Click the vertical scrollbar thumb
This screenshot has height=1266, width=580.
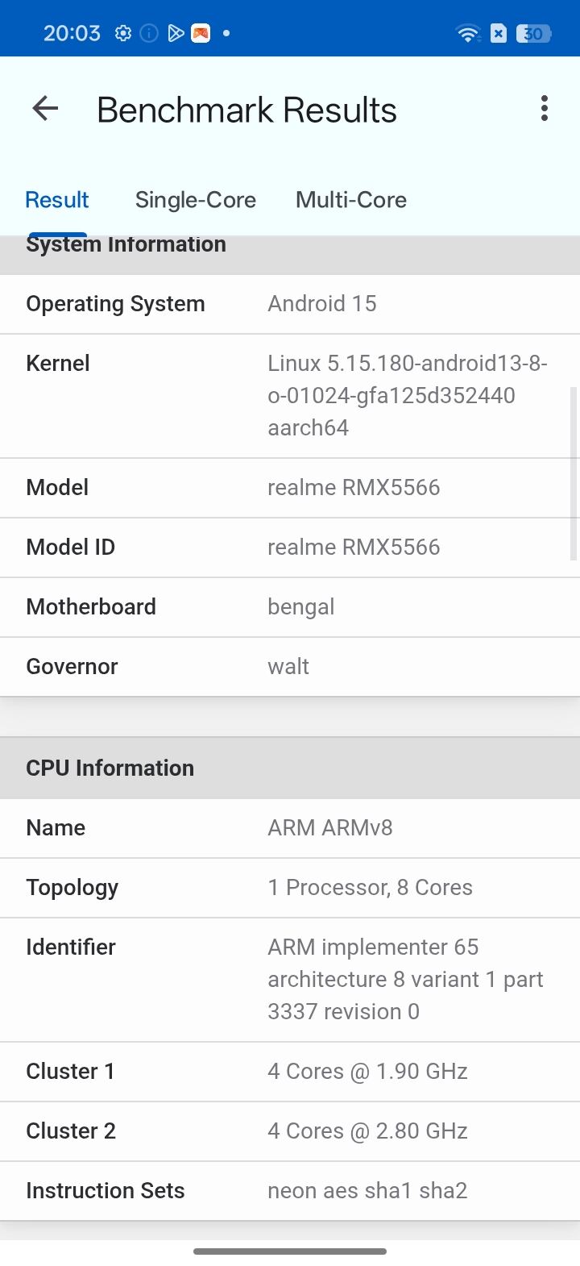pyautogui.click(x=574, y=473)
